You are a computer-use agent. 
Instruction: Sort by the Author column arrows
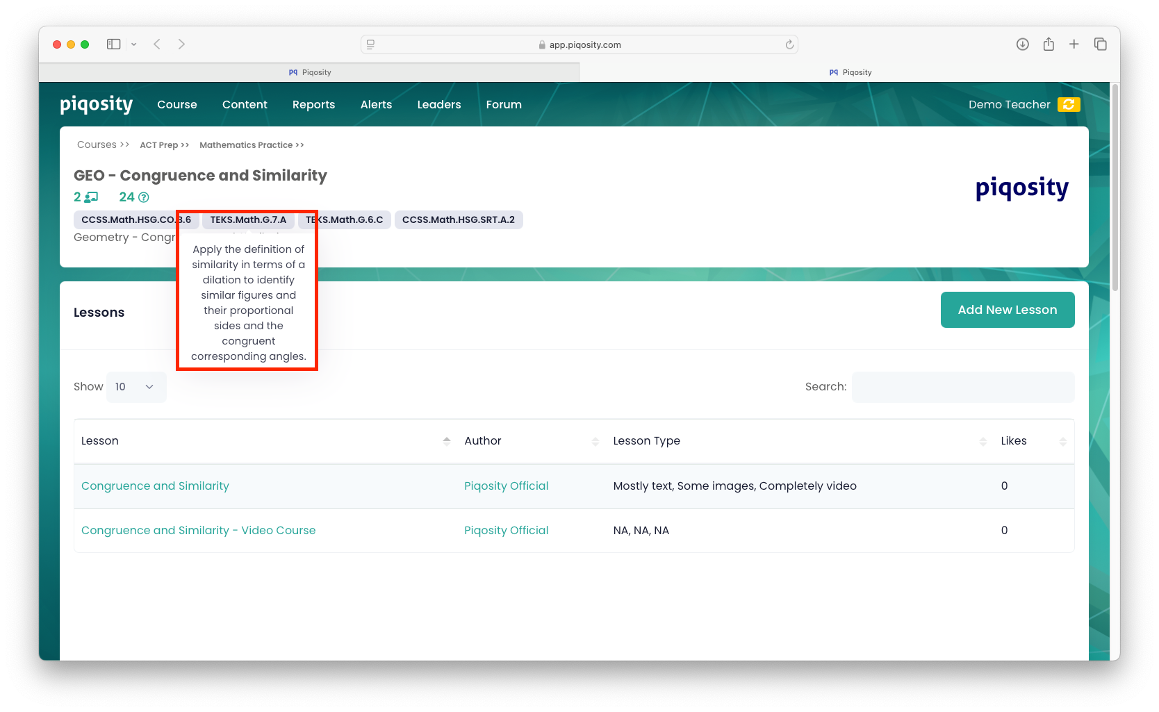[595, 441]
